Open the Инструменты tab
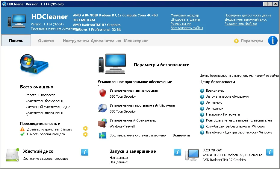The image size is (280, 169). pyautogui.click(x=76, y=41)
